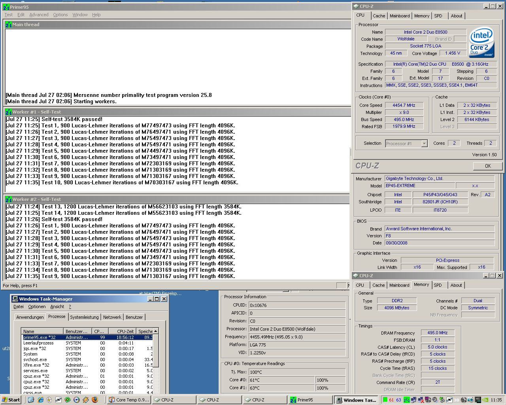Select the prime95.exe *32 process row
This screenshot has width=506, height=405.
(x=87, y=337)
